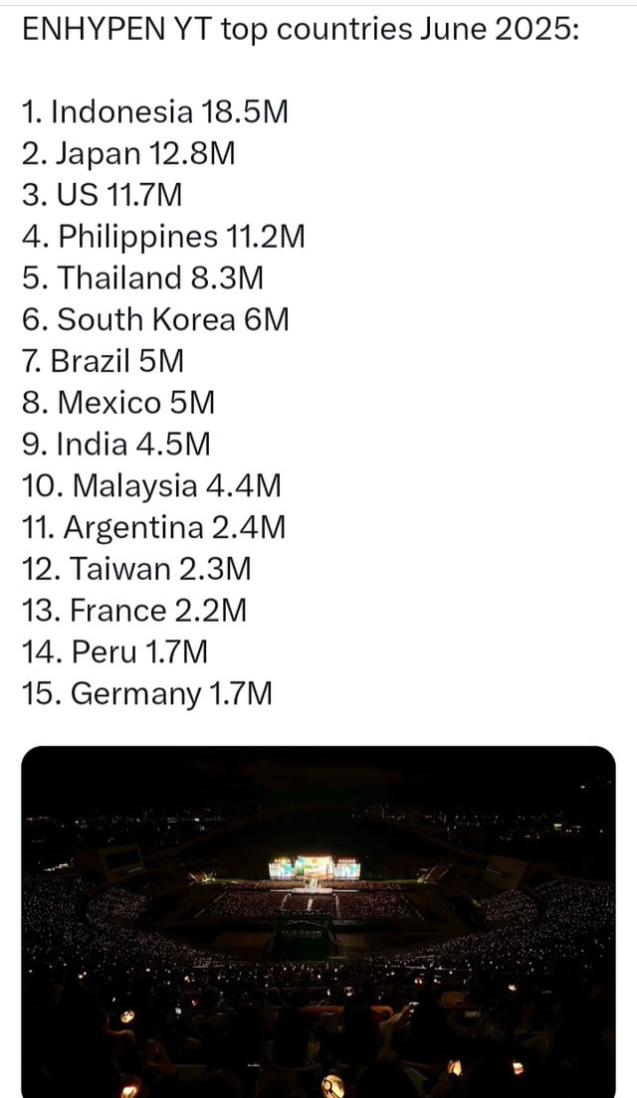Click the 'Malaysia 4.4M' entry
This screenshot has width=637, height=1098.
pyautogui.click(x=151, y=486)
